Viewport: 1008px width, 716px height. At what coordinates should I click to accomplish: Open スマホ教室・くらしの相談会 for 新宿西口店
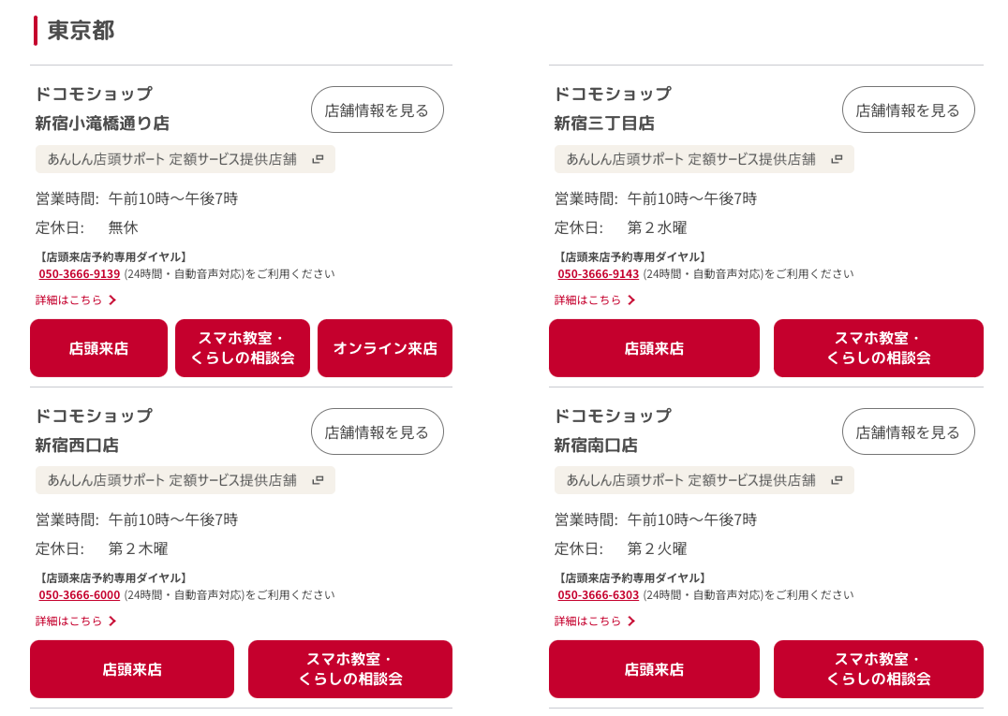point(349,669)
